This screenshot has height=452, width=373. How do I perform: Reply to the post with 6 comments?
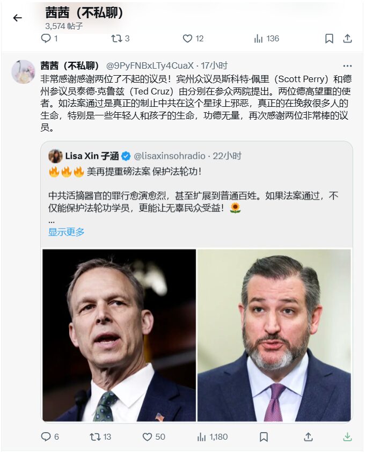coord(50,437)
